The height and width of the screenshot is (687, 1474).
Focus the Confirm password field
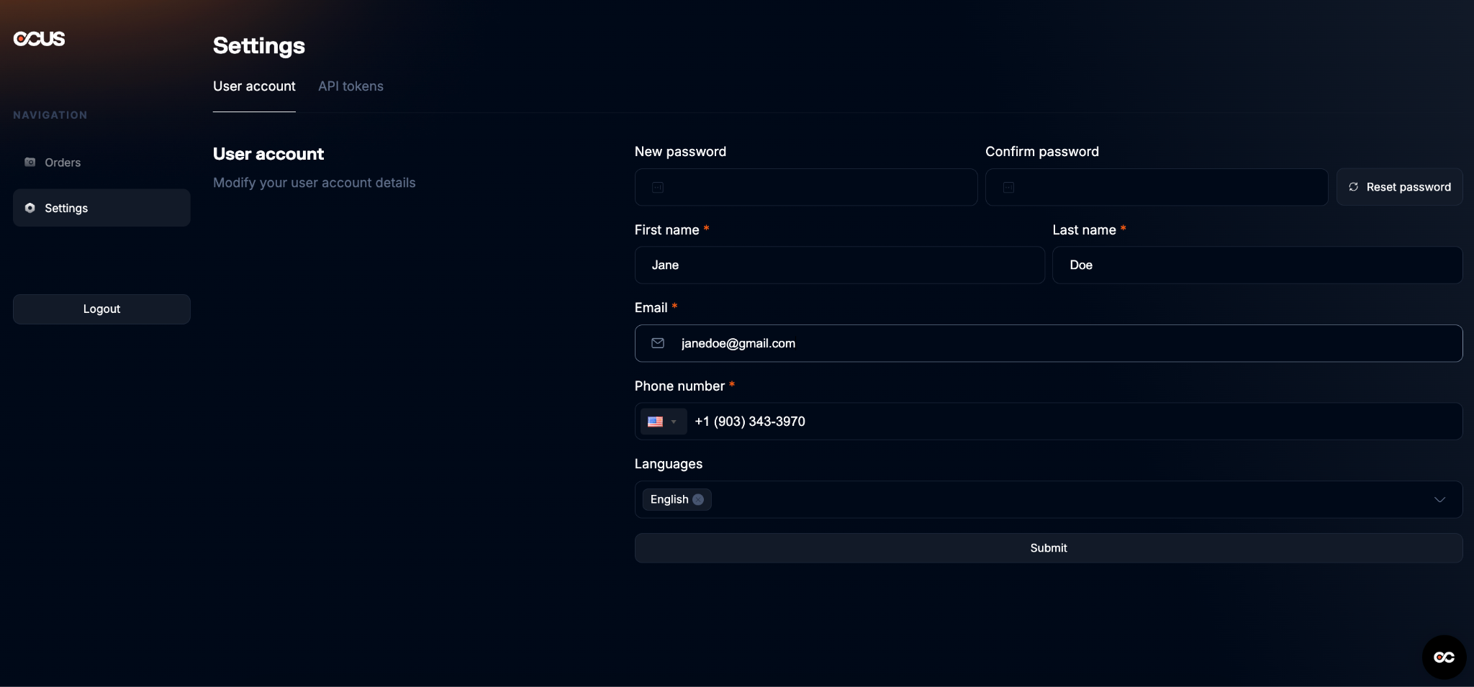click(x=1156, y=187)
